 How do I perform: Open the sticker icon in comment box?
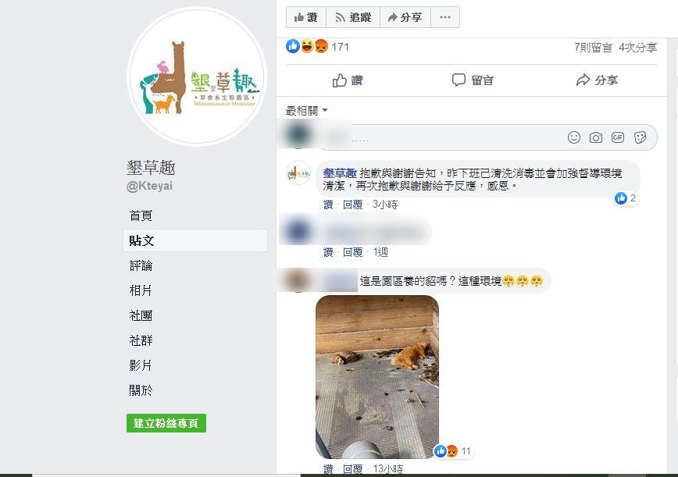click(640, 137)
